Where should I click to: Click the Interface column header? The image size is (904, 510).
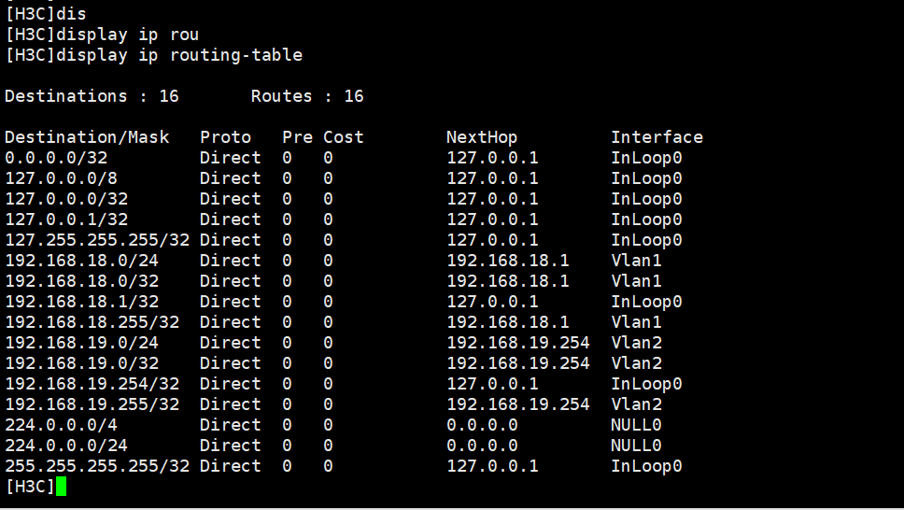point(657,137)
